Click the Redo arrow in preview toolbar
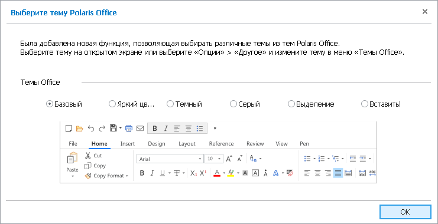The height and width of the screenshot is (224, 438). point(102,129)
